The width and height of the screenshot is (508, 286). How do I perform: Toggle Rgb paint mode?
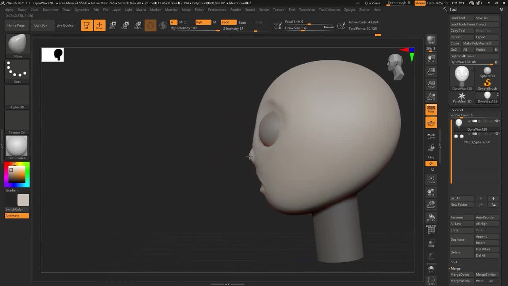(203, 22)
